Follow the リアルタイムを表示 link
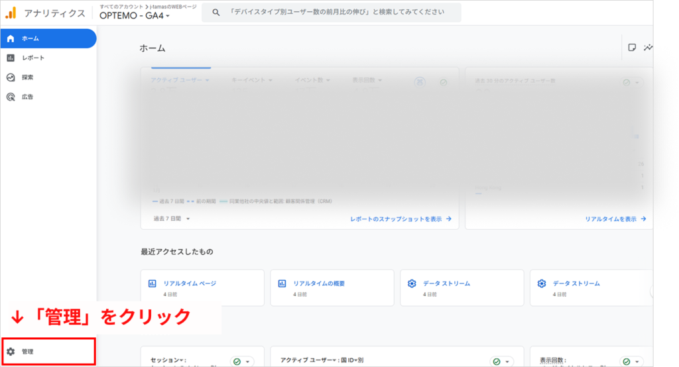The width and height of the screenshot is (679, 367). (x=615, y=219)
